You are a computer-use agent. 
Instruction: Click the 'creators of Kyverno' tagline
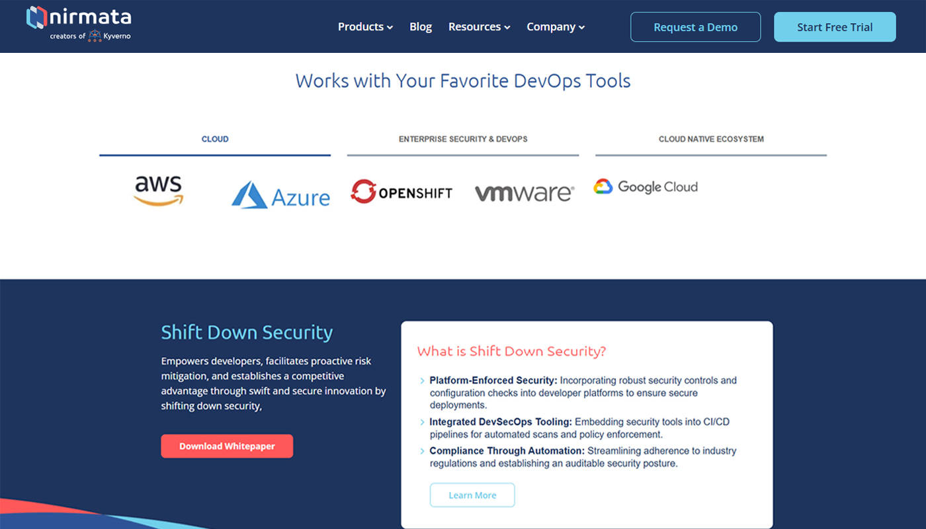(90, 36)
